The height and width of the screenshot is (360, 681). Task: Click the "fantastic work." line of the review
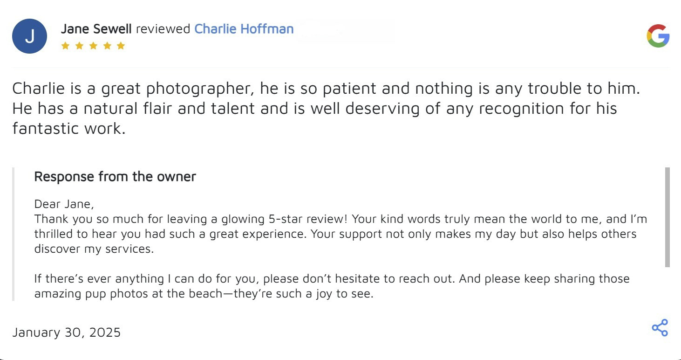(x=69, y=128)
